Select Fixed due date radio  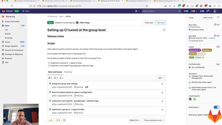[x=189, y=38]
